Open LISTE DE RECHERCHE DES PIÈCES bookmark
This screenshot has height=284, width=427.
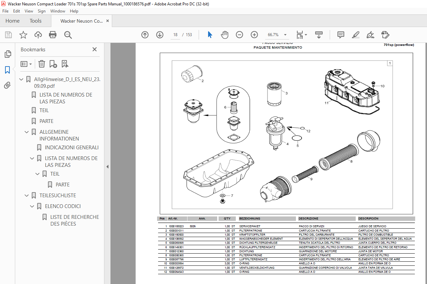pos(75,220)
